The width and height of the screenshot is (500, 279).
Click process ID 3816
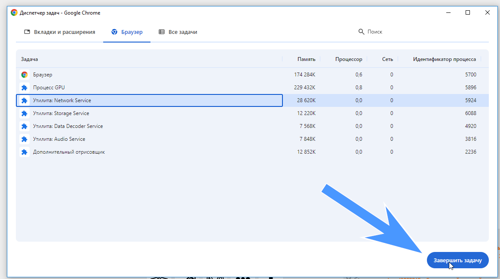tap(471, 139)
